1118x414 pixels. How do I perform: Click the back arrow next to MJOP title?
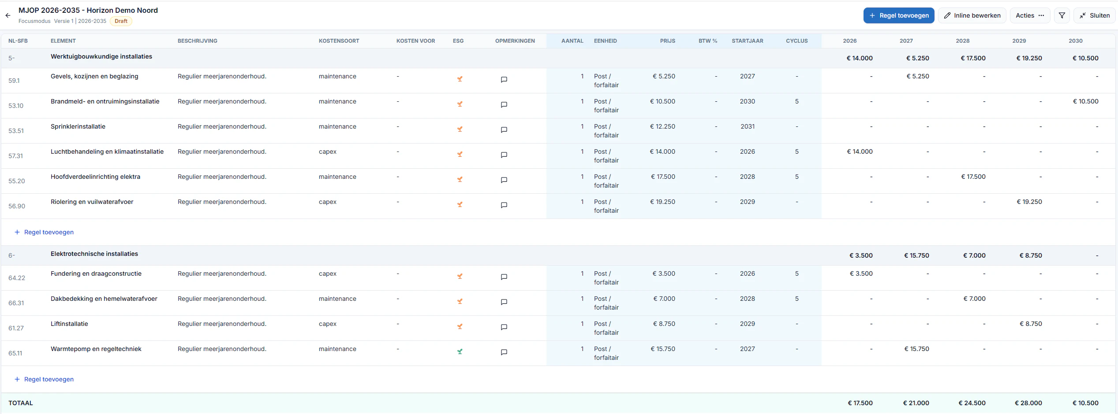click(8, 15)
